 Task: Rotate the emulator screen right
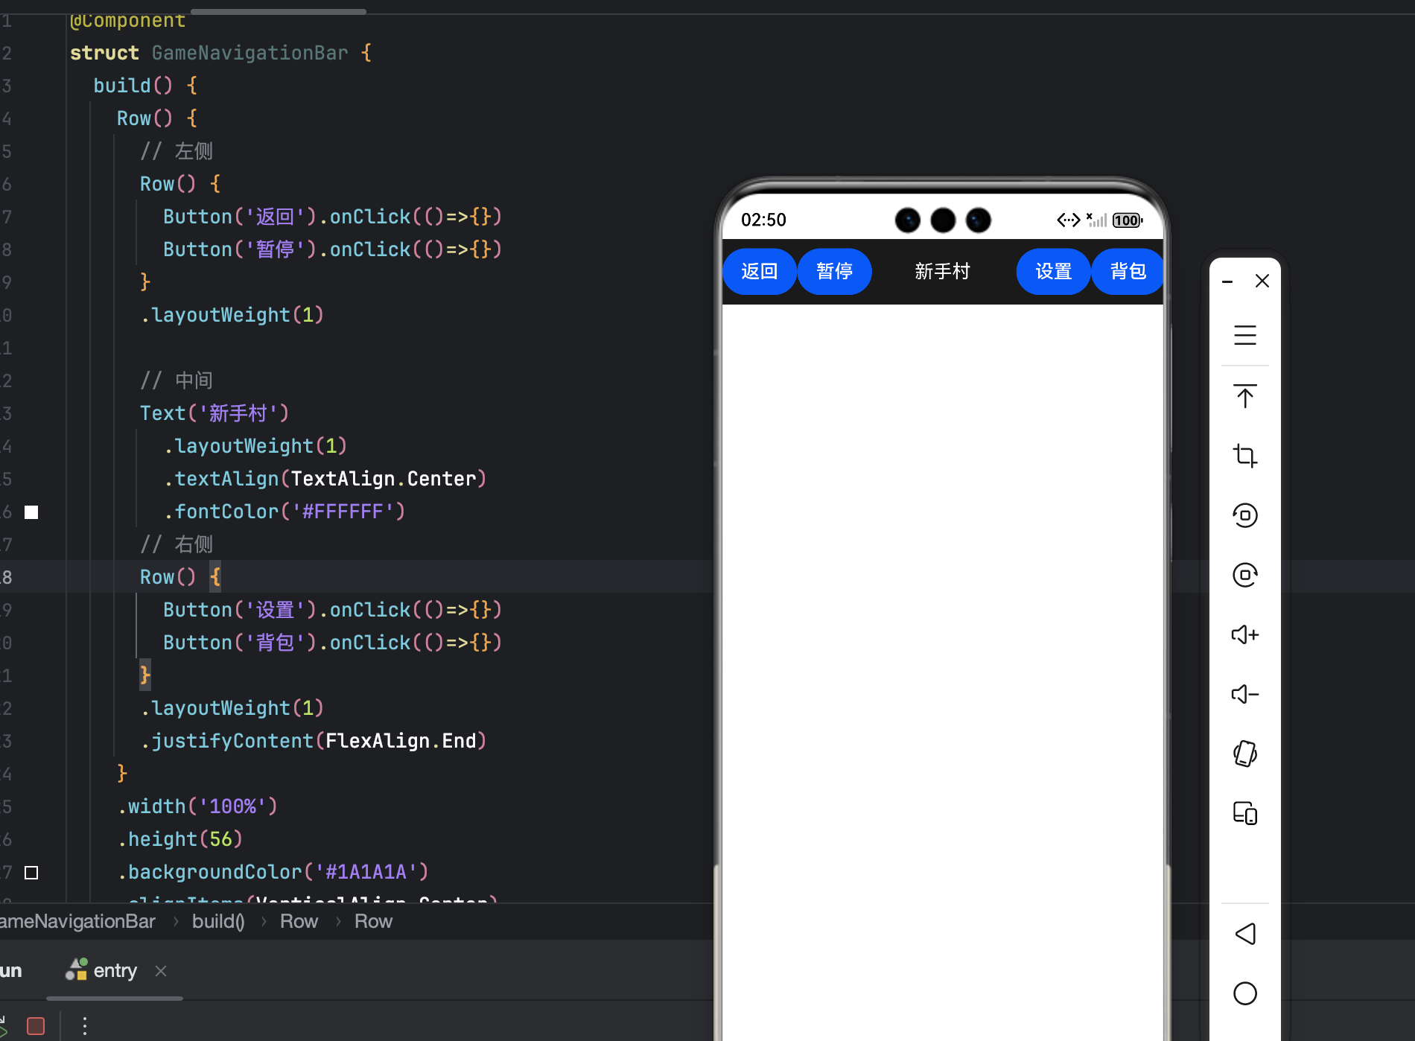point(1245,574)
